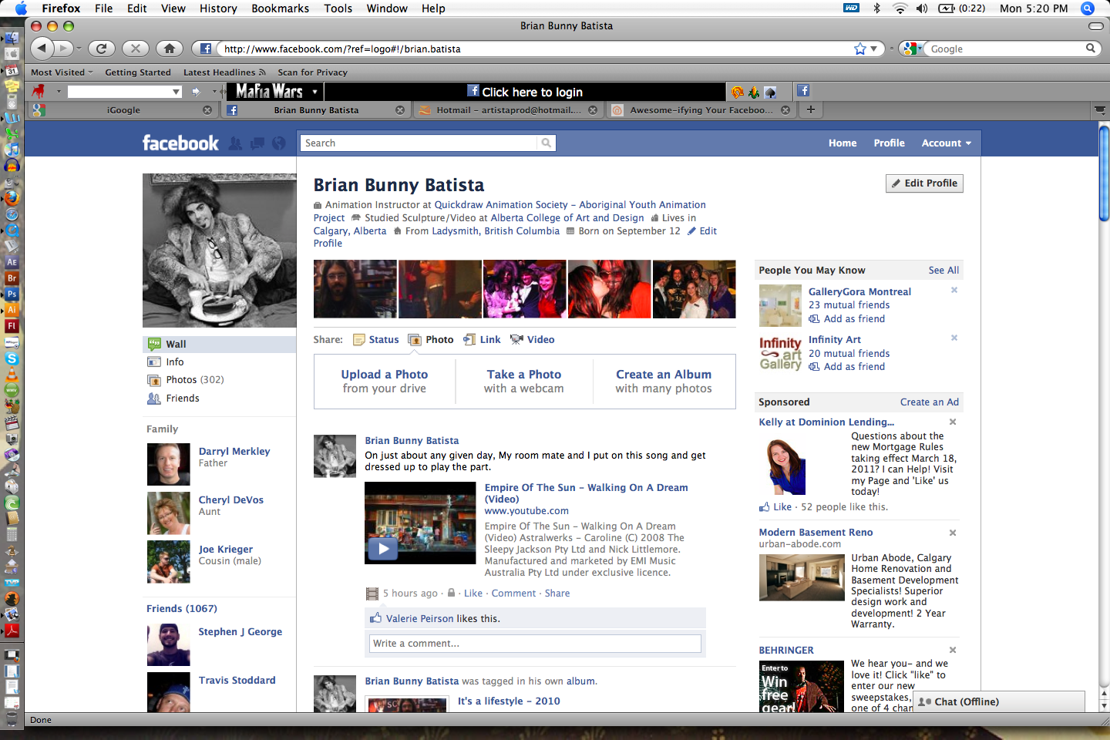The height and width of the screenshot is (740, 1110).
Task: Open the Account dropdown menu
Action: pyautogui.click(x=945, y=143)
